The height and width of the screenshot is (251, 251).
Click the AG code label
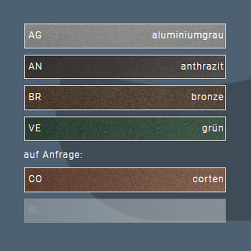point(35,35)
